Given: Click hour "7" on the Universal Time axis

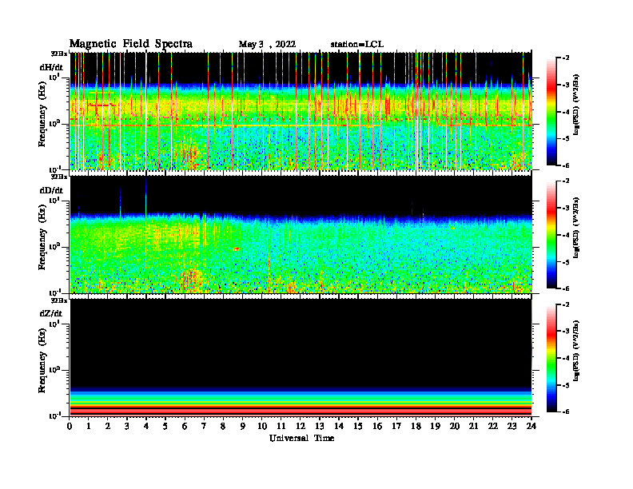Looking at the screenshot, I should coord(204,426).
